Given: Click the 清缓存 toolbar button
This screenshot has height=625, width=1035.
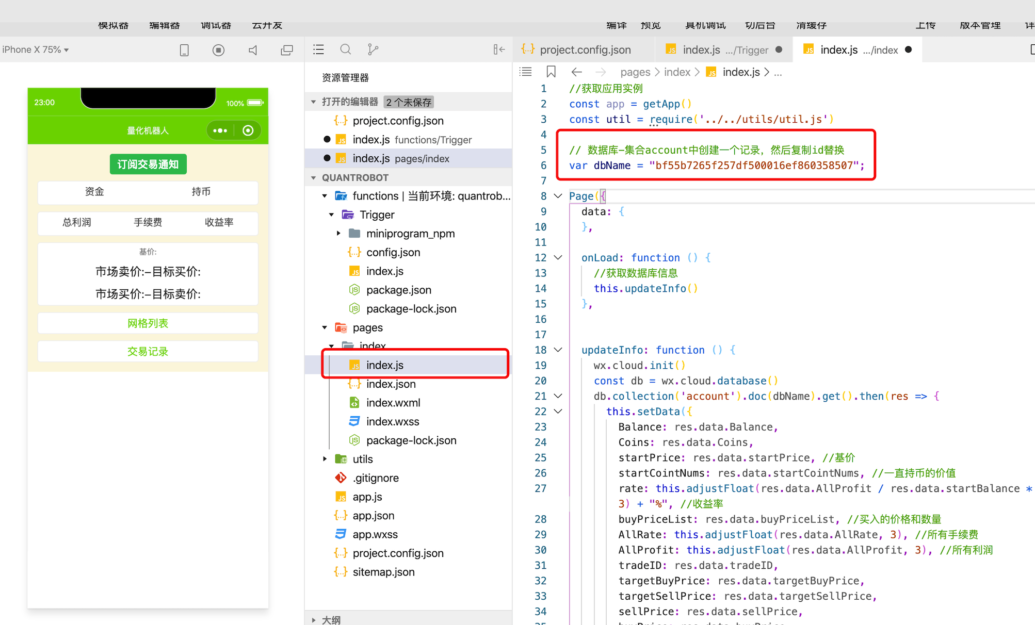Looking at the screenshot, I should pyautogui.click(x=811, y=25).
